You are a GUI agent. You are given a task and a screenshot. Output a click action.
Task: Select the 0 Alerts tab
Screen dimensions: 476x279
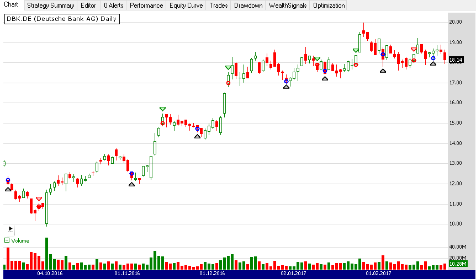coord(114,6)
